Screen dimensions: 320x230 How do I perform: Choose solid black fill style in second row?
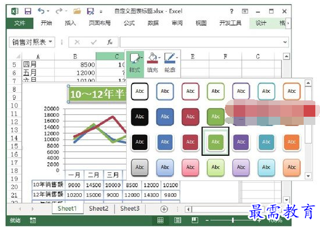click(x=140, y=117)
